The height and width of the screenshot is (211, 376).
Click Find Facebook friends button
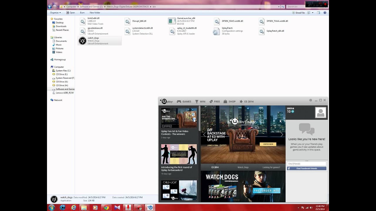(x=307, y=169)
